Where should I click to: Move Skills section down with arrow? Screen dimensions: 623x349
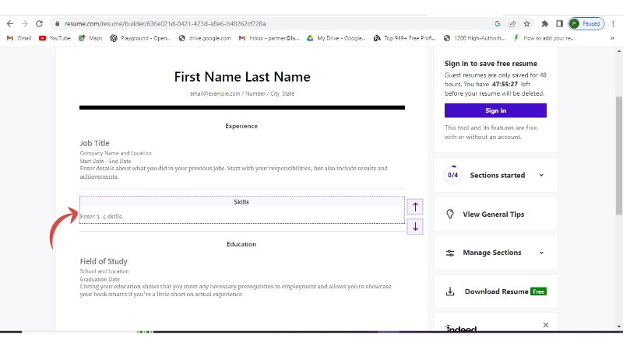click(x=415, y=227)
